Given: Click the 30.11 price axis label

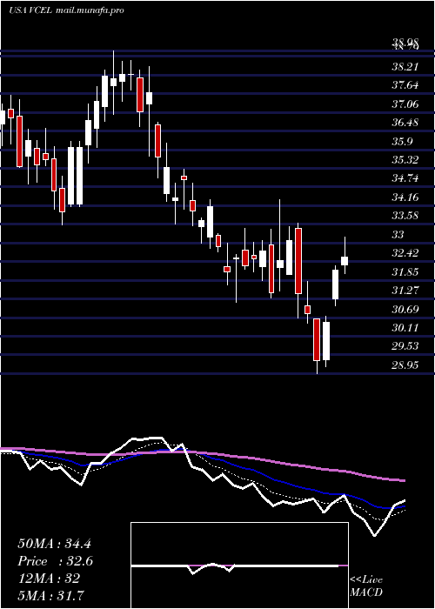Looking at the screenshot, I should [x=405, y=328].
